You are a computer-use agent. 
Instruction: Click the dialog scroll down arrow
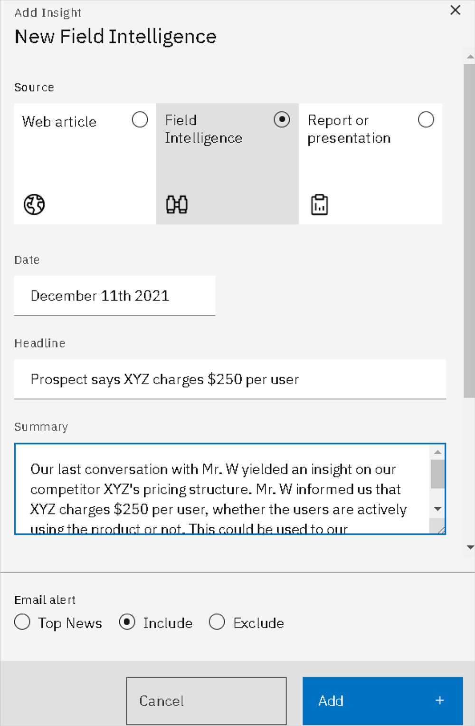click(x=470, y=547)
